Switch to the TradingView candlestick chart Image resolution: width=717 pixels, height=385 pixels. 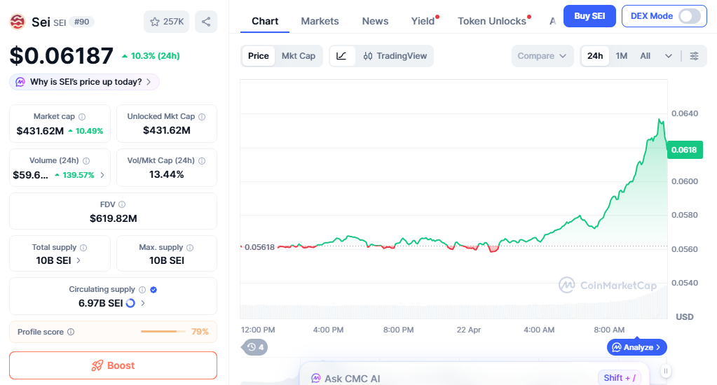tap(395, 56)
